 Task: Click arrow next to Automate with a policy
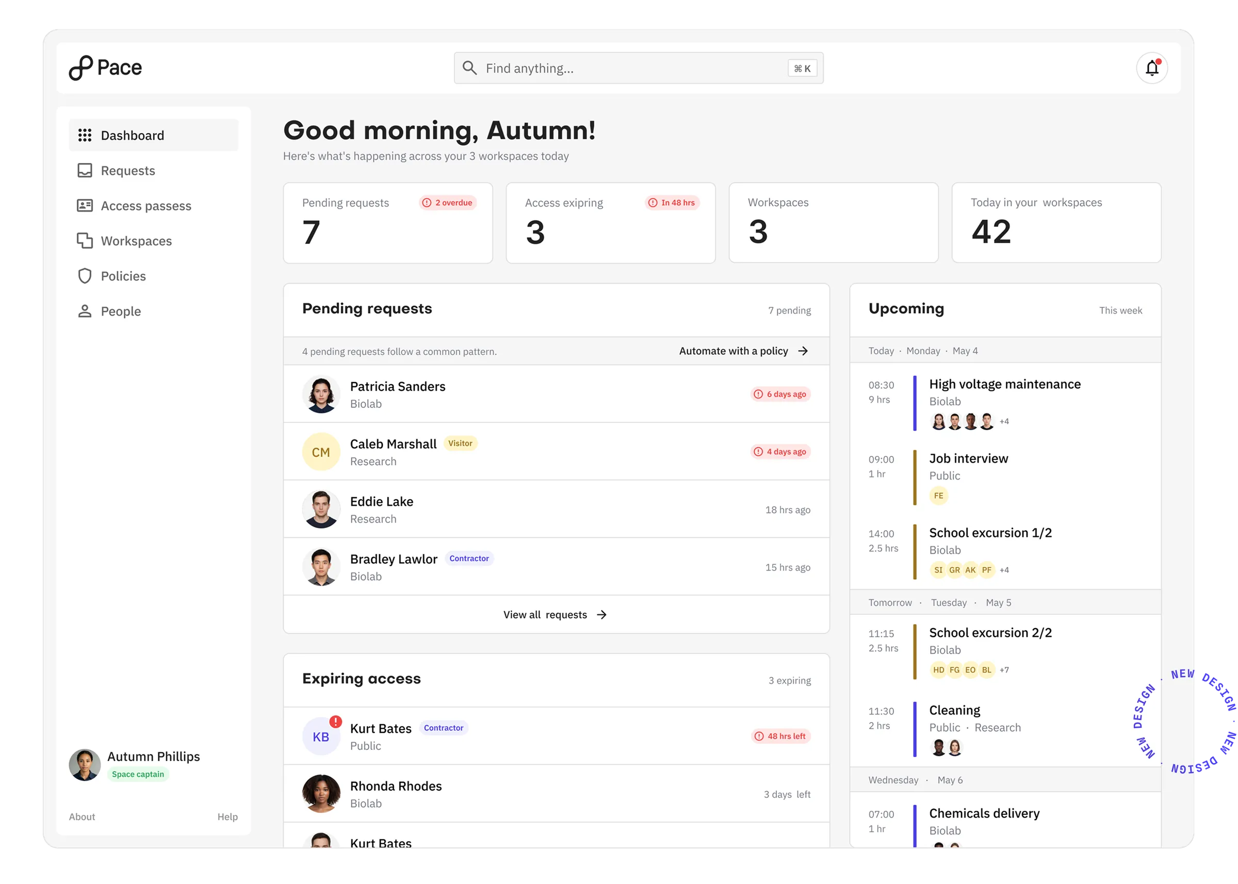click(x=803, y=351)
